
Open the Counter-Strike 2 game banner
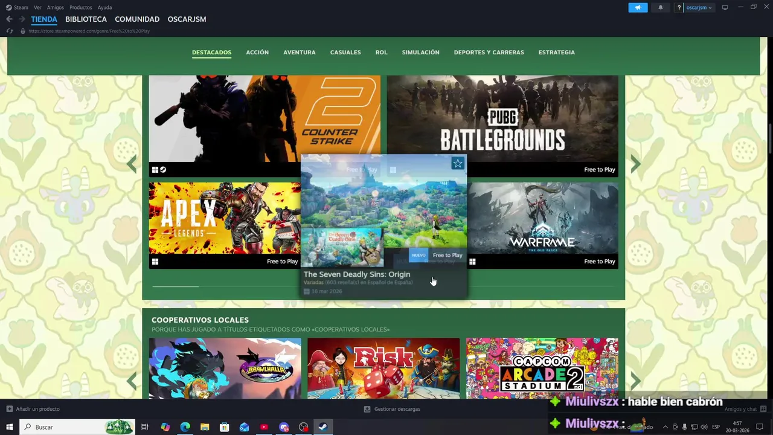pos(265,118)
